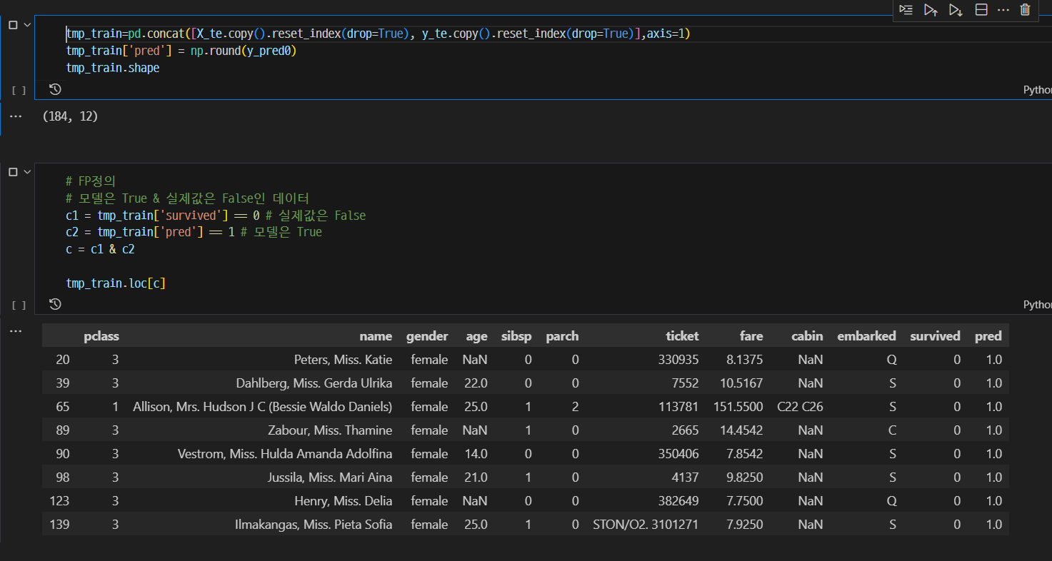Click row index 20 in the table
The width and height of the screenshot is (1052, 561).
62,360
